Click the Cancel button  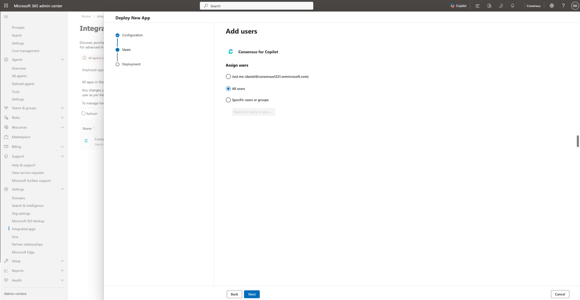tap(560, 294)
